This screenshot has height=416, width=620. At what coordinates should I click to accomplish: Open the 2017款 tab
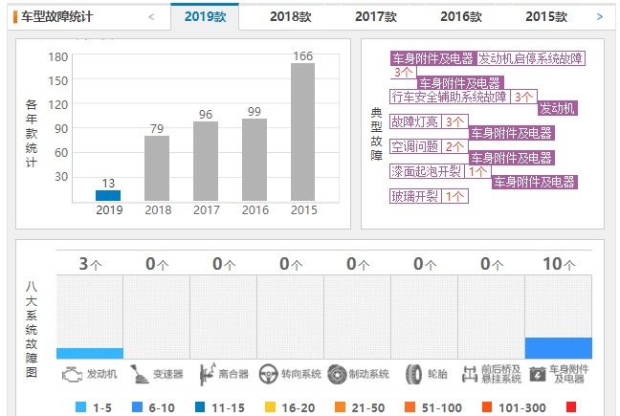tap(376, 16)
